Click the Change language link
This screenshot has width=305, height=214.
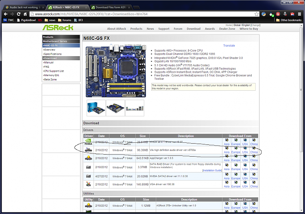coord(255,25)
